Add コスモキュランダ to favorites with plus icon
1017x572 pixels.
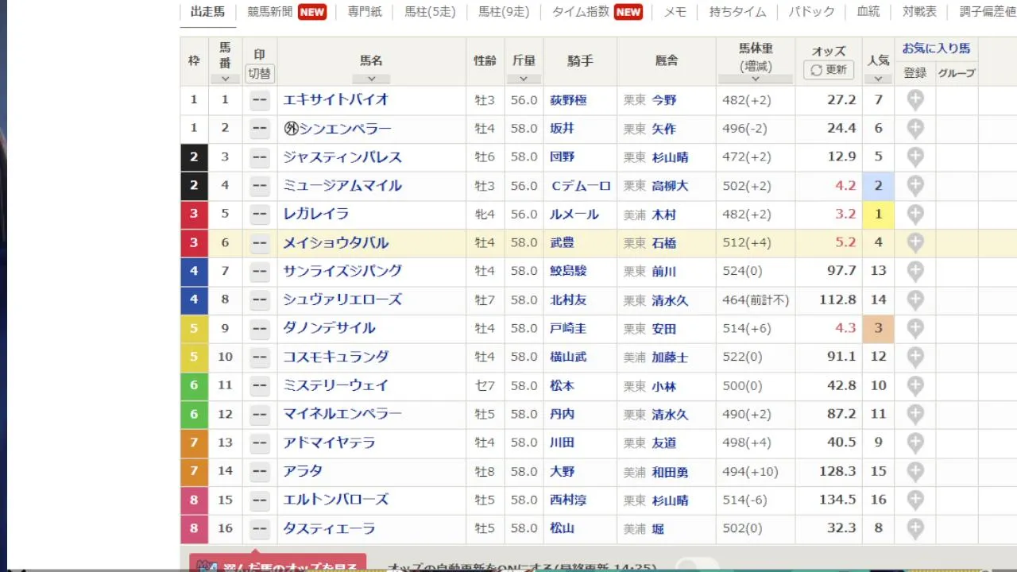(x=915, y=357)
